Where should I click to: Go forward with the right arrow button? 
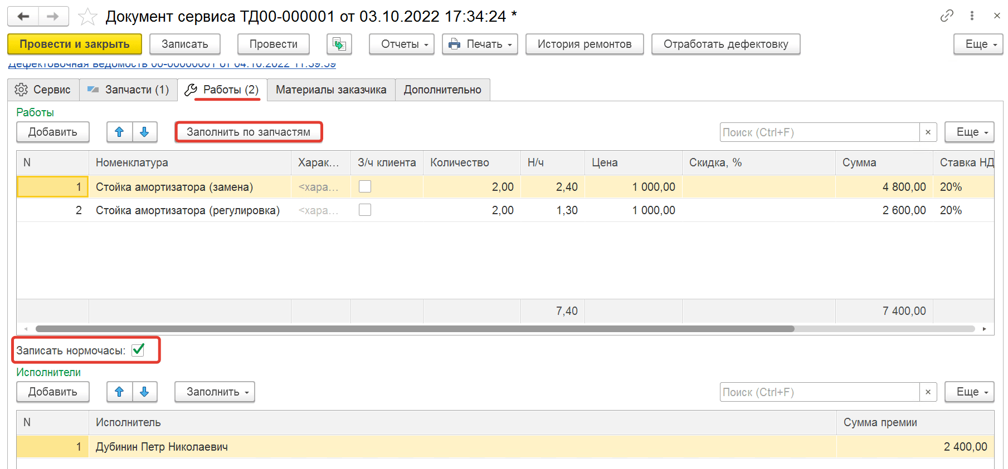[53, 16]
